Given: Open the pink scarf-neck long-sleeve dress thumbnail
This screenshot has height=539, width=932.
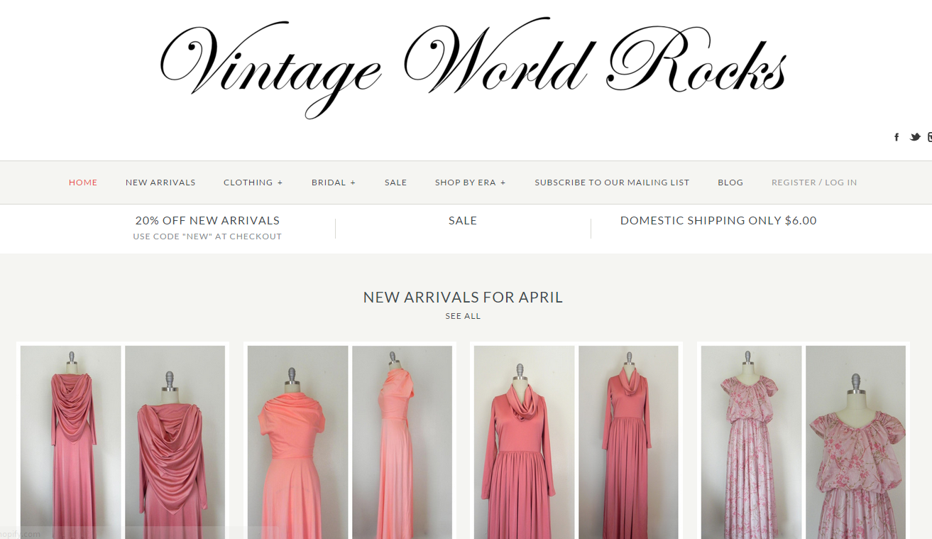Looking at the screenshot, I should click(x=576, y=442).
